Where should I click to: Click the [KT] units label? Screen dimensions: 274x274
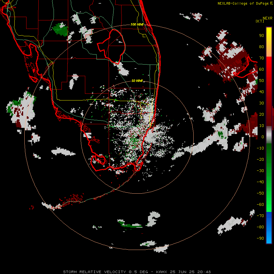click(x=260, y=21)
